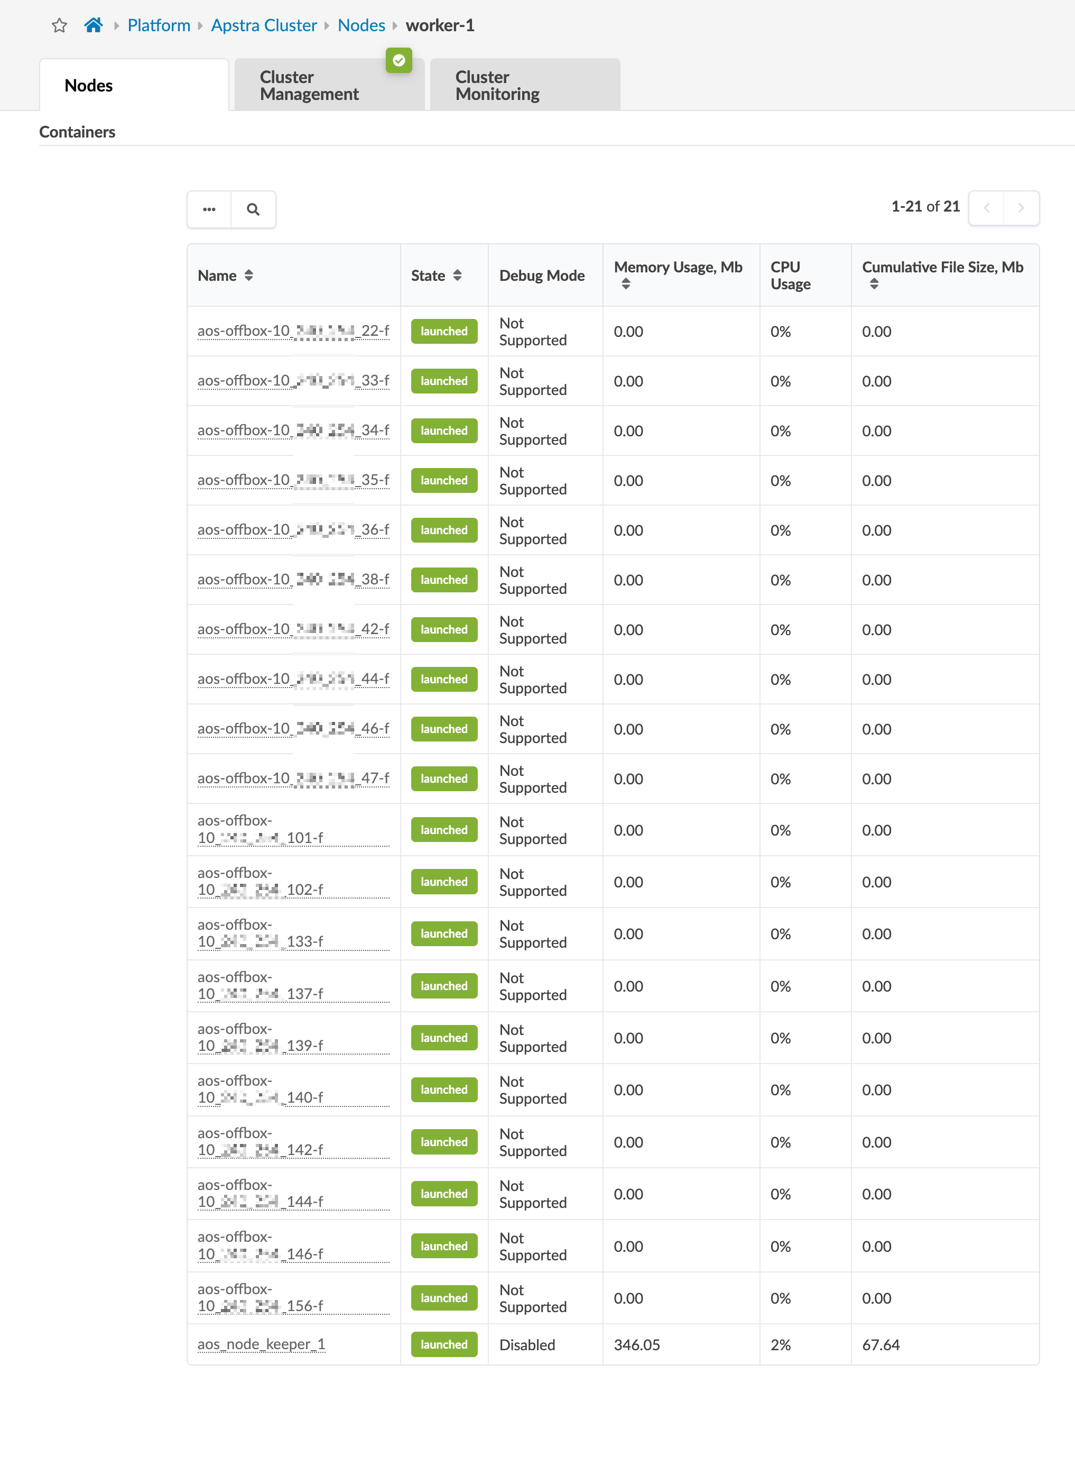This screenshot has height=1465, width=1075.
Task: Open the three-dots options menu
Action: (209, 209)
